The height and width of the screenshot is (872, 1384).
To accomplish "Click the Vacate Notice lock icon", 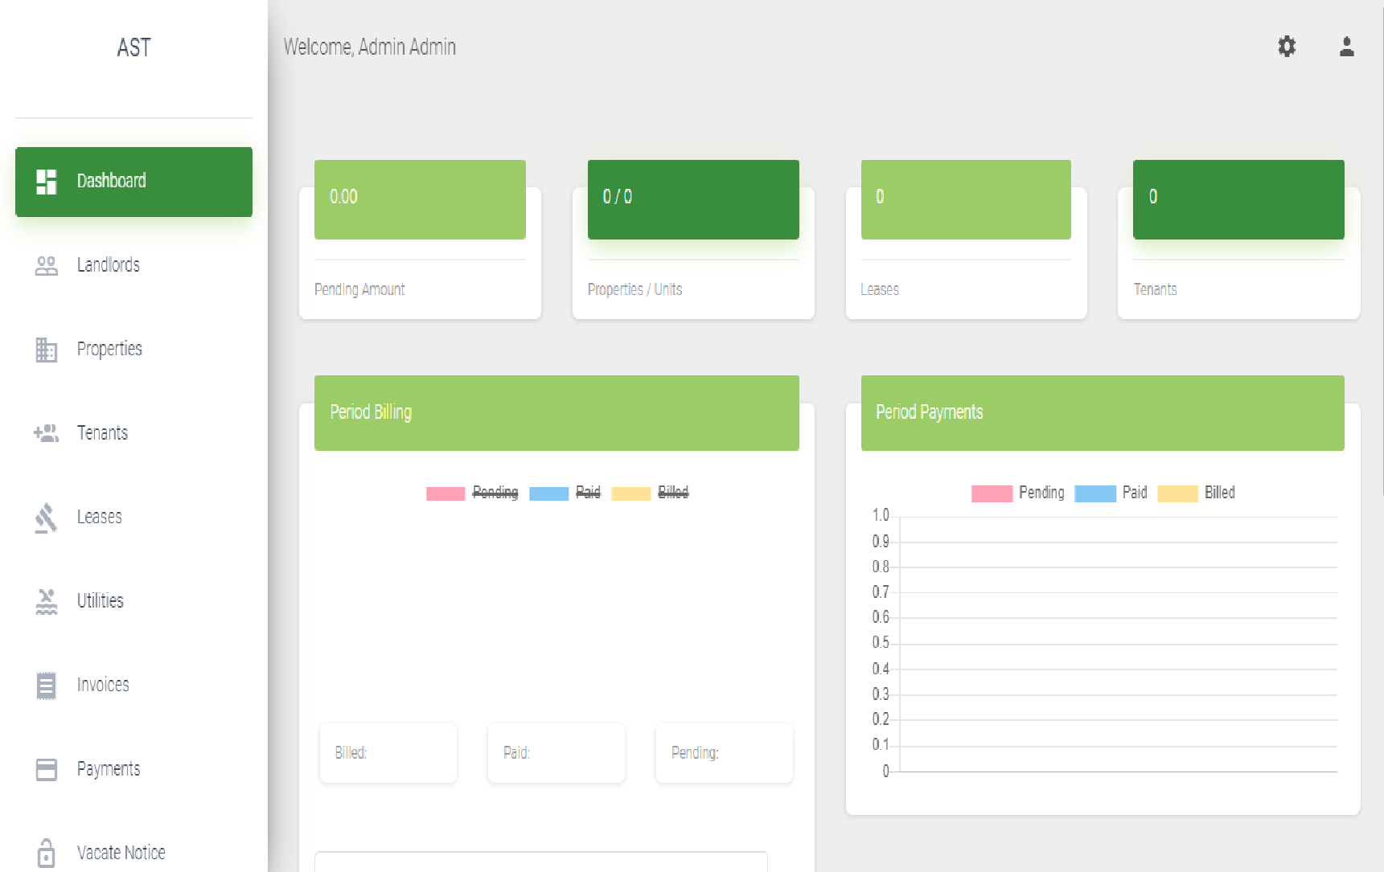I will 47,853.
